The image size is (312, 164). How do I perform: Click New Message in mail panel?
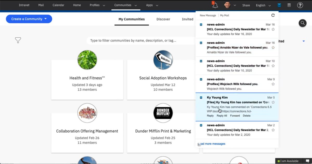tap(208, 16)
